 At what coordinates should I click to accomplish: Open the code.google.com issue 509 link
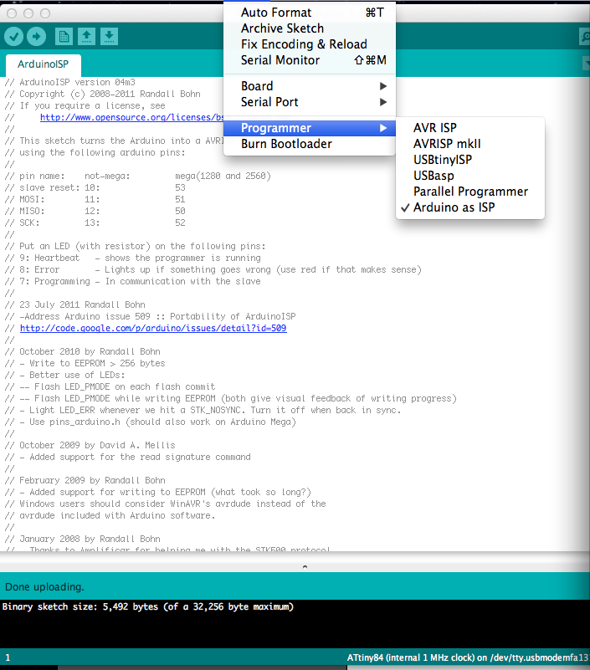[x=153, y=328]
